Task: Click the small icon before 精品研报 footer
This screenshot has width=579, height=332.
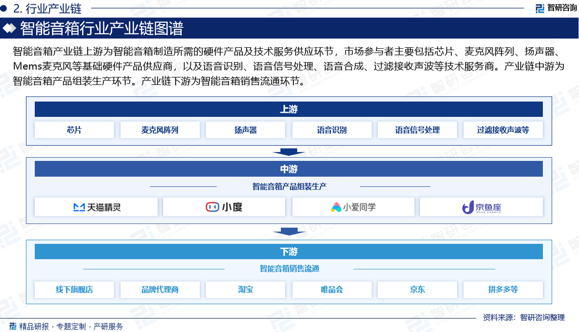Action: 13,327
